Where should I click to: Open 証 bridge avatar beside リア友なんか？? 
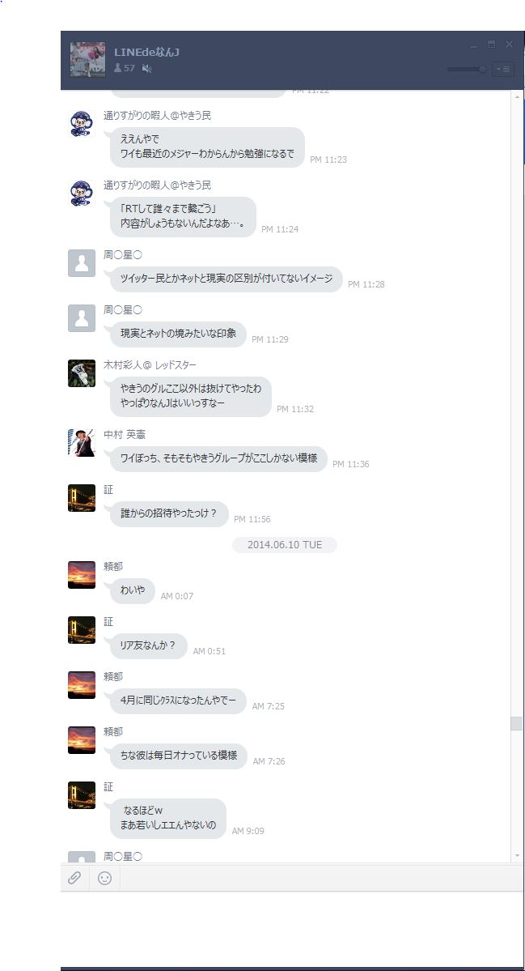82,630
